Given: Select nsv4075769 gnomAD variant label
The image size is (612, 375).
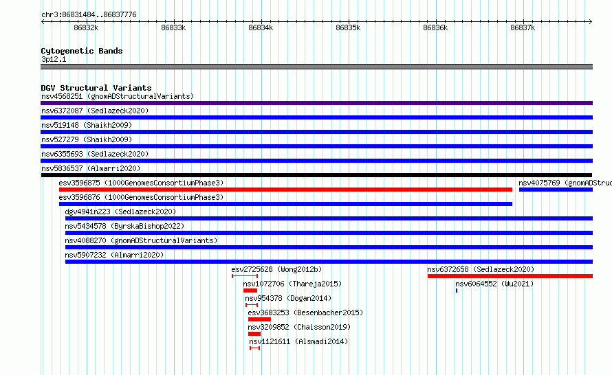Looking at the screenshot, I should tap(565, 183).
